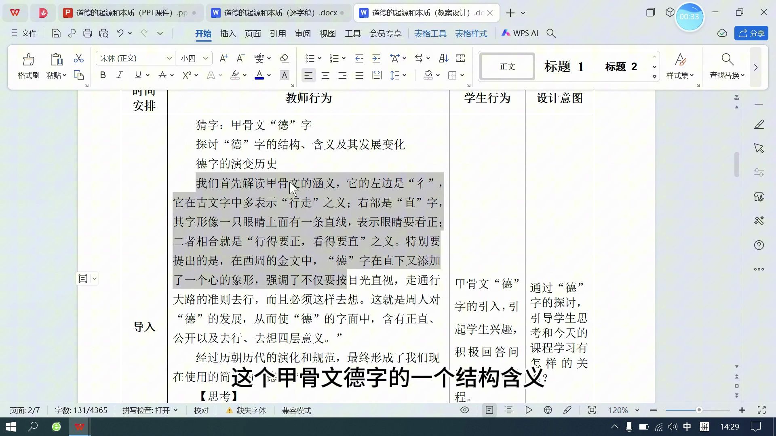Click the 缺失字体 warning in status bar
Viewport: 776px width, 436px height.
tap(246, 410)
